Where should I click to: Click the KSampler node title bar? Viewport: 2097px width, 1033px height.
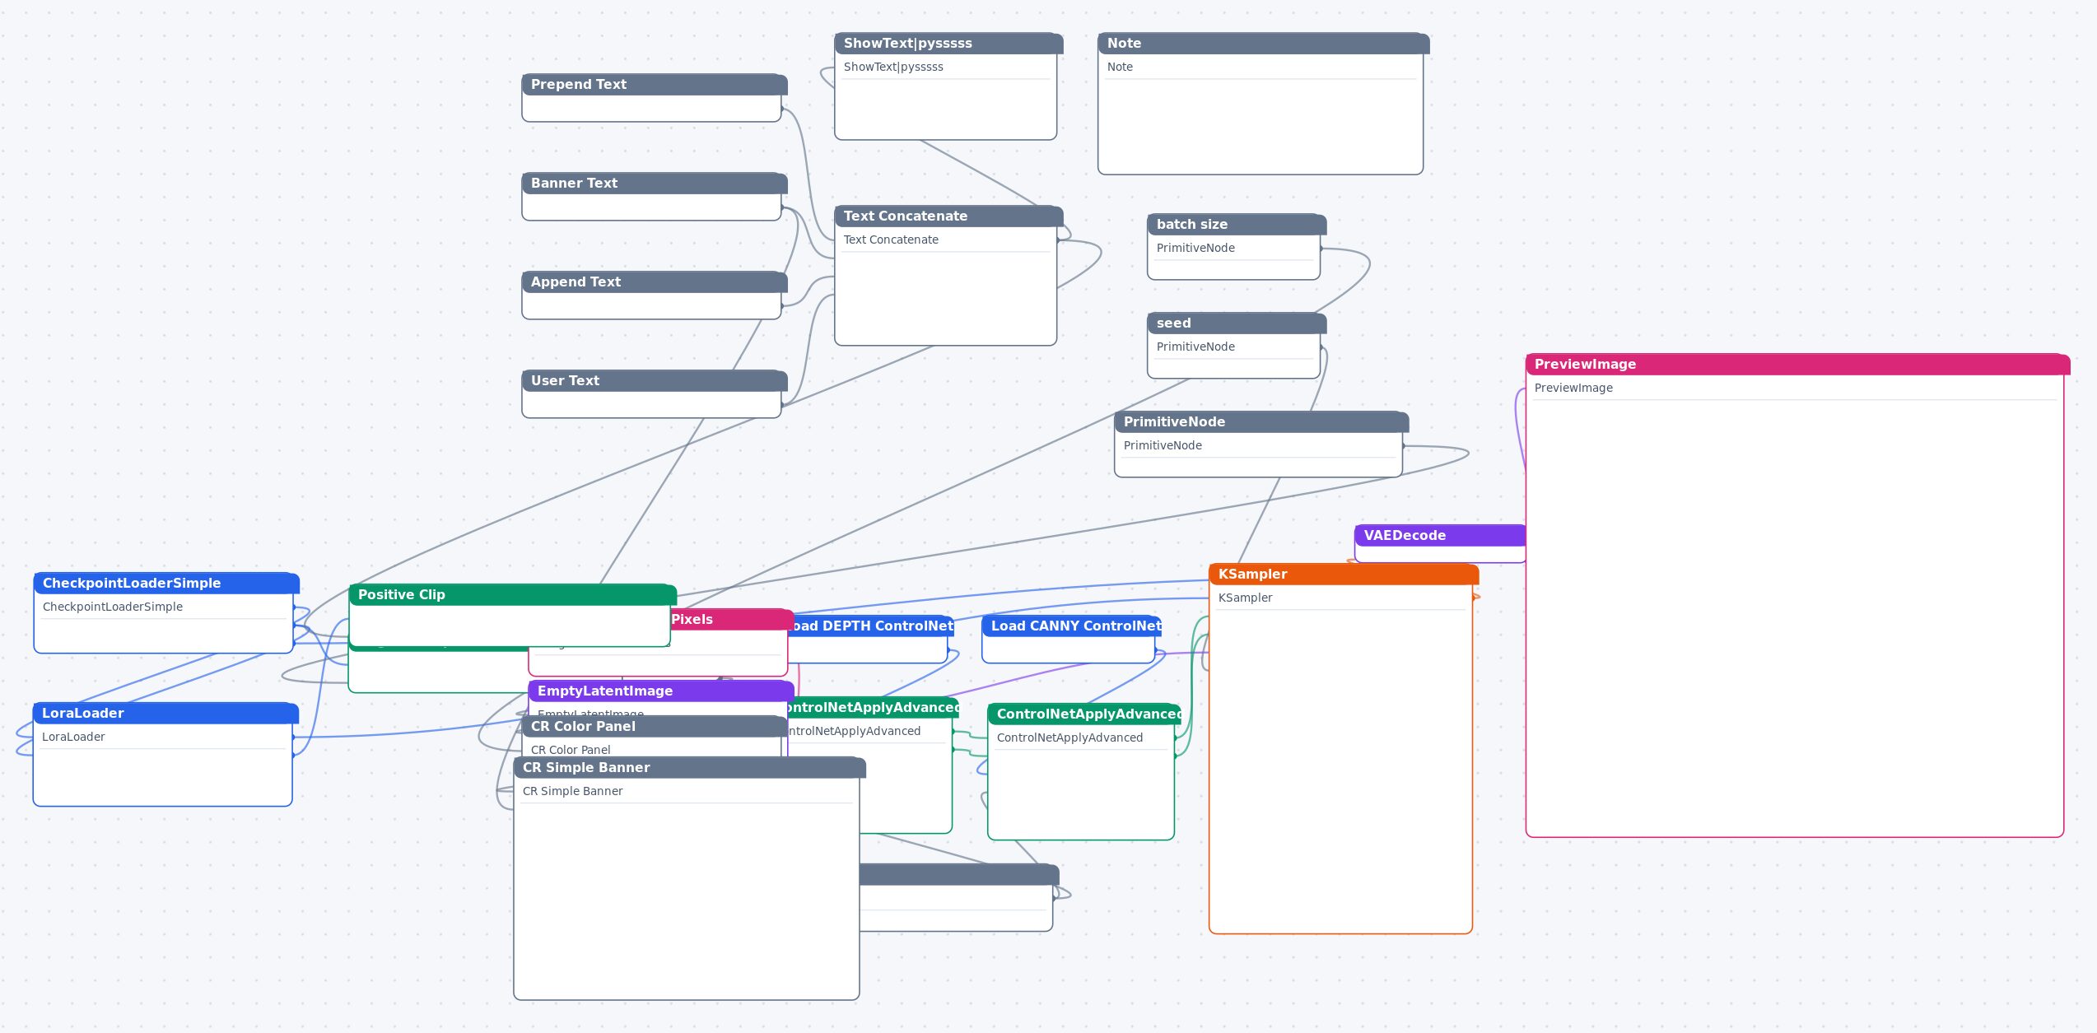pos(1344,575)
